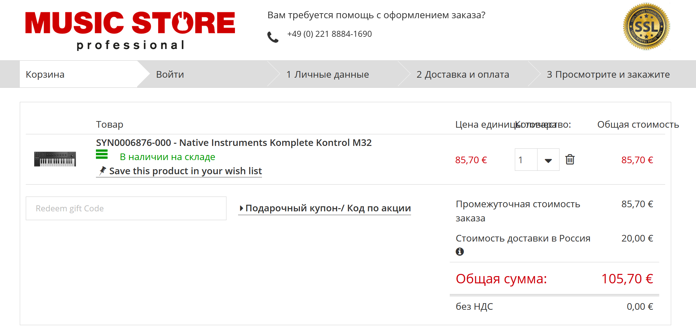
Task: Focus the Redeem gift Code field
Action: 126,208
